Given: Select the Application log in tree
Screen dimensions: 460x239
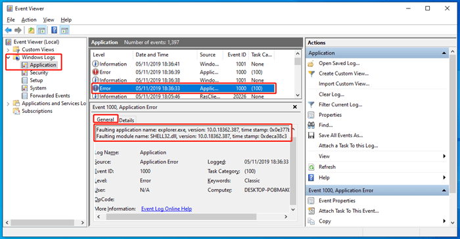Looking at the screenshot, I should 43,65.
